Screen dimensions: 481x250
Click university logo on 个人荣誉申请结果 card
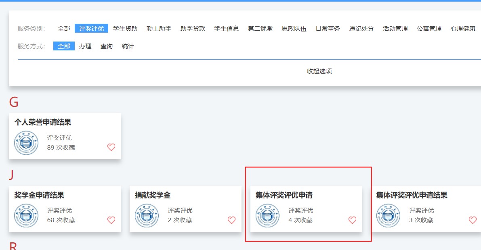click(x=26, y=143)
